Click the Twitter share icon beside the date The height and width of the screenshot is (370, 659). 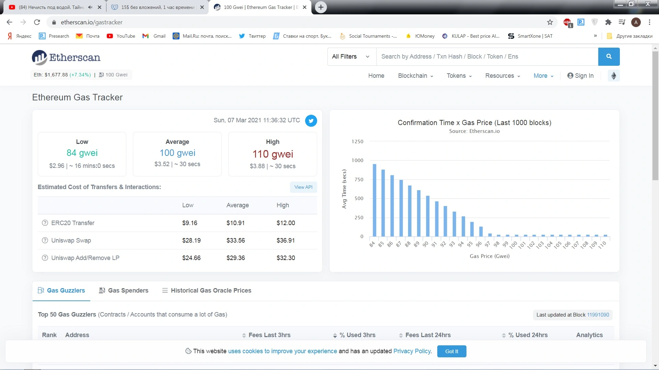(x=311, y=121)
